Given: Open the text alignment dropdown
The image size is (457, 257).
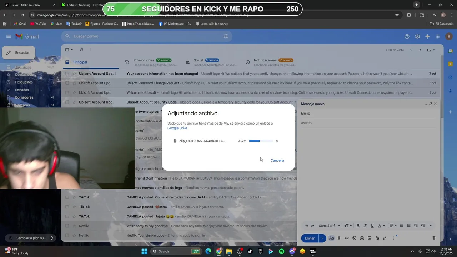Looking at the screenshot, I should 393,226.
